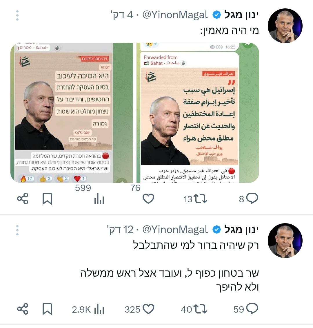Share the second tweet via share icon
The image size is (313, 328).
click(x=23, y=309)
